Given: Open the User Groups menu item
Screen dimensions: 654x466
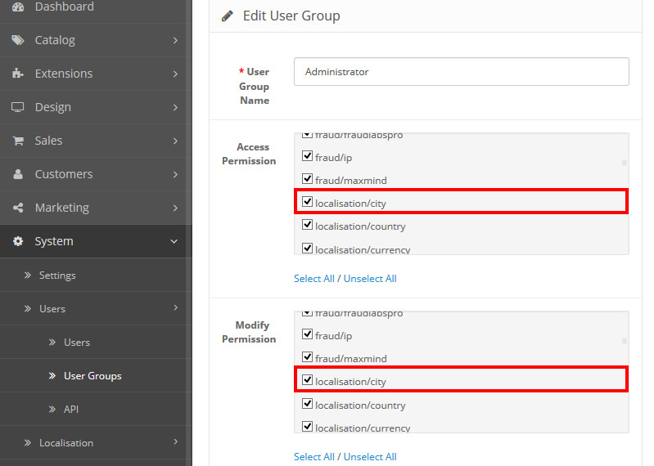Looking at the screenshot, I should click(92, 376).
